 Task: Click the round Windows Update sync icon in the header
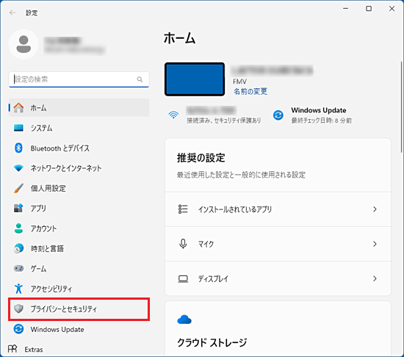click(x=278, y=115)
